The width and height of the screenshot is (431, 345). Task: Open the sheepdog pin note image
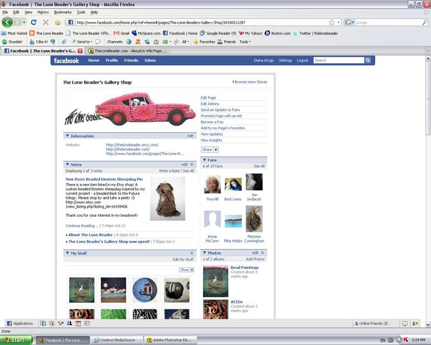click(x=168, y=198)
